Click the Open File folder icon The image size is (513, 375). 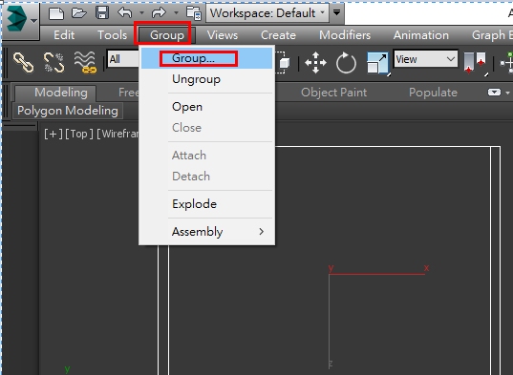tap(79, 13)
